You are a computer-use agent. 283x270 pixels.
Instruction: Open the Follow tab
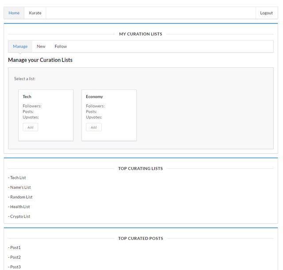61,46
